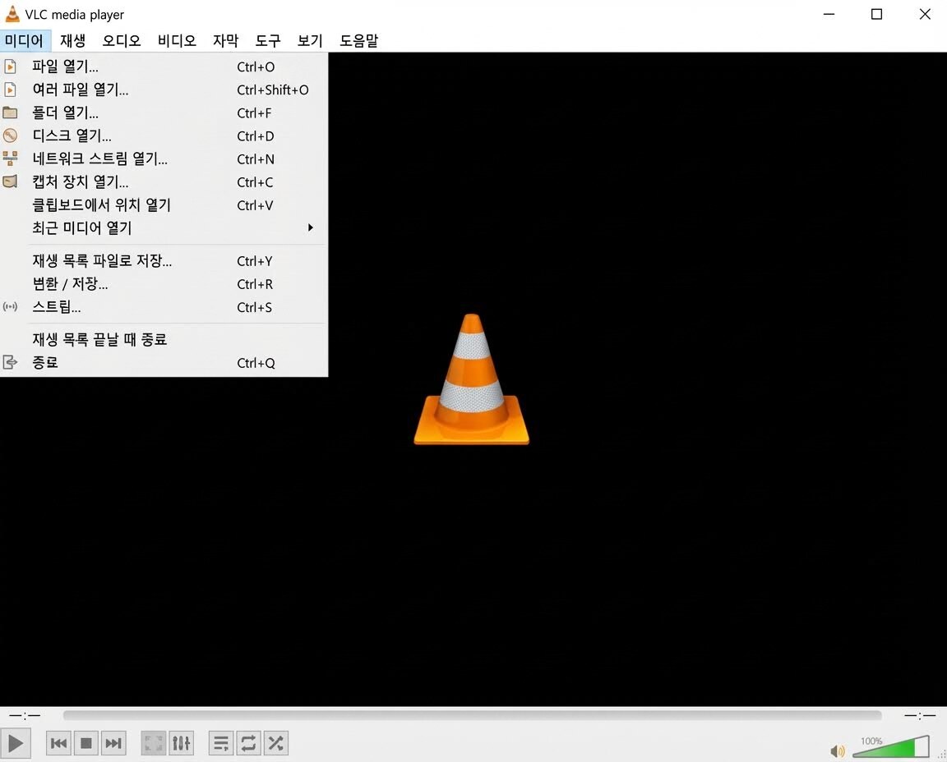Click the Play button
947x762 pixels.
point(15,743)
